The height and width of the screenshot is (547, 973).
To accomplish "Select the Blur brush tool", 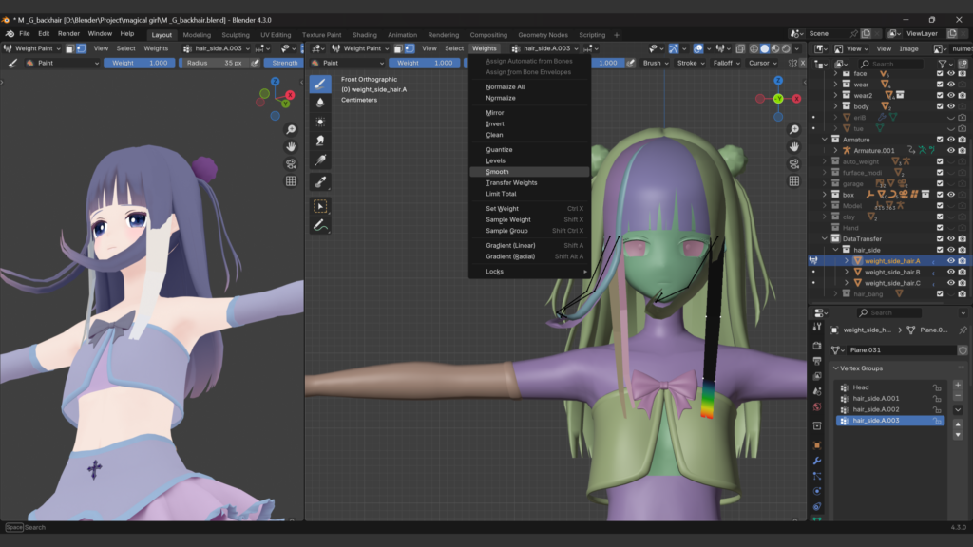I will 320,103.
